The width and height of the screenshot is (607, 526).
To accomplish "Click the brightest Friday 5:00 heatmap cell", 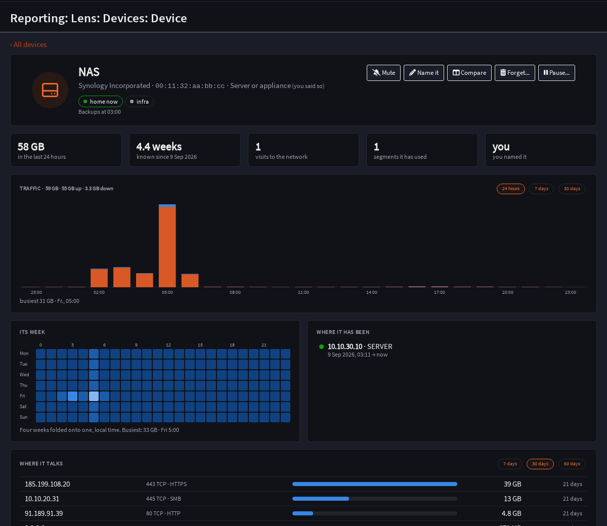I will coord(94,396).
